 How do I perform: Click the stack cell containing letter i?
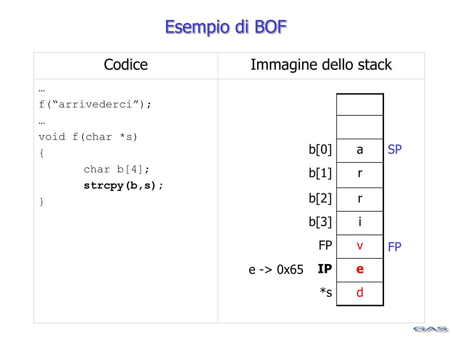pos(360,223)
